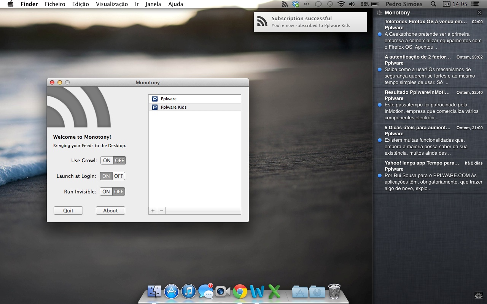Viewport: 487px width, 304px height.
Task: Open Notification Center settings gear icon
Action: pos(479,295)
